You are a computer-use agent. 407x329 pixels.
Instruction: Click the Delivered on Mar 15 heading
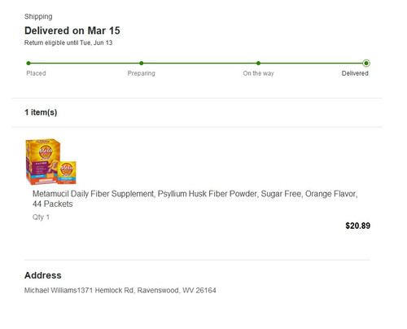72,31
